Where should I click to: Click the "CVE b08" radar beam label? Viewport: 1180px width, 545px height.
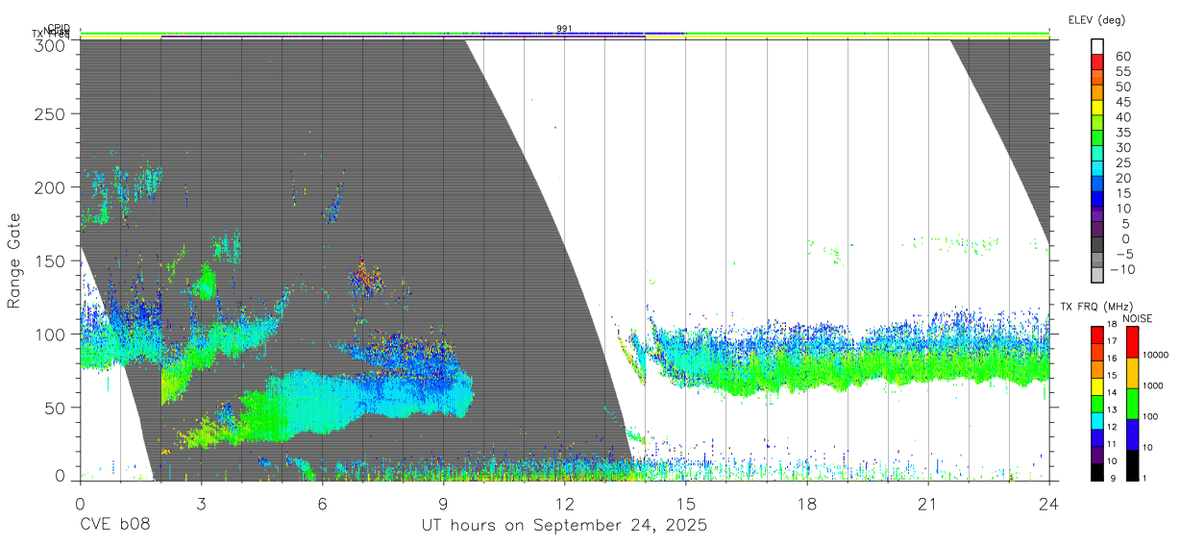pyautogui.click(x=114, y=526)
